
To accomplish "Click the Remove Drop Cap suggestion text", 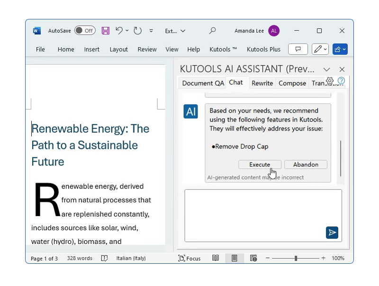I will (242, 147).
